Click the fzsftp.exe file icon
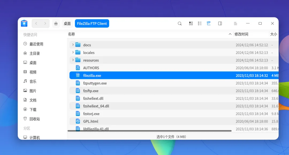 (78, 91)
